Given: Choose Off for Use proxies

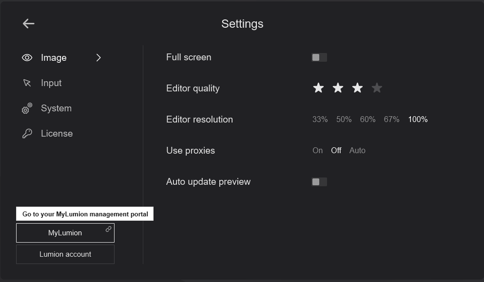Looking at the screenshot, I should (336, 150).
